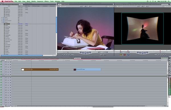
Task: Click the Viewer scrubber bar
Action: [x=86, y=51]
